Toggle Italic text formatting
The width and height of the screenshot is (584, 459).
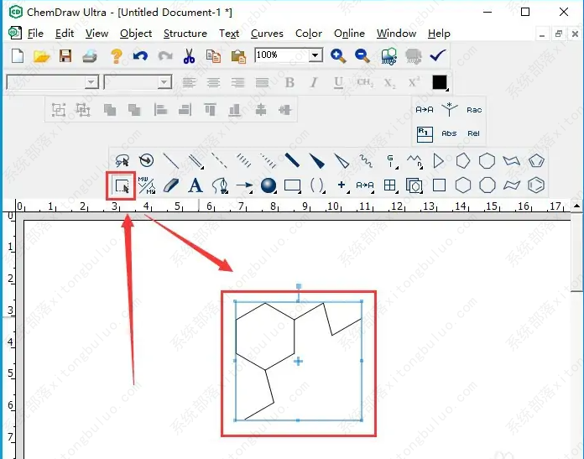pos(314,82)
